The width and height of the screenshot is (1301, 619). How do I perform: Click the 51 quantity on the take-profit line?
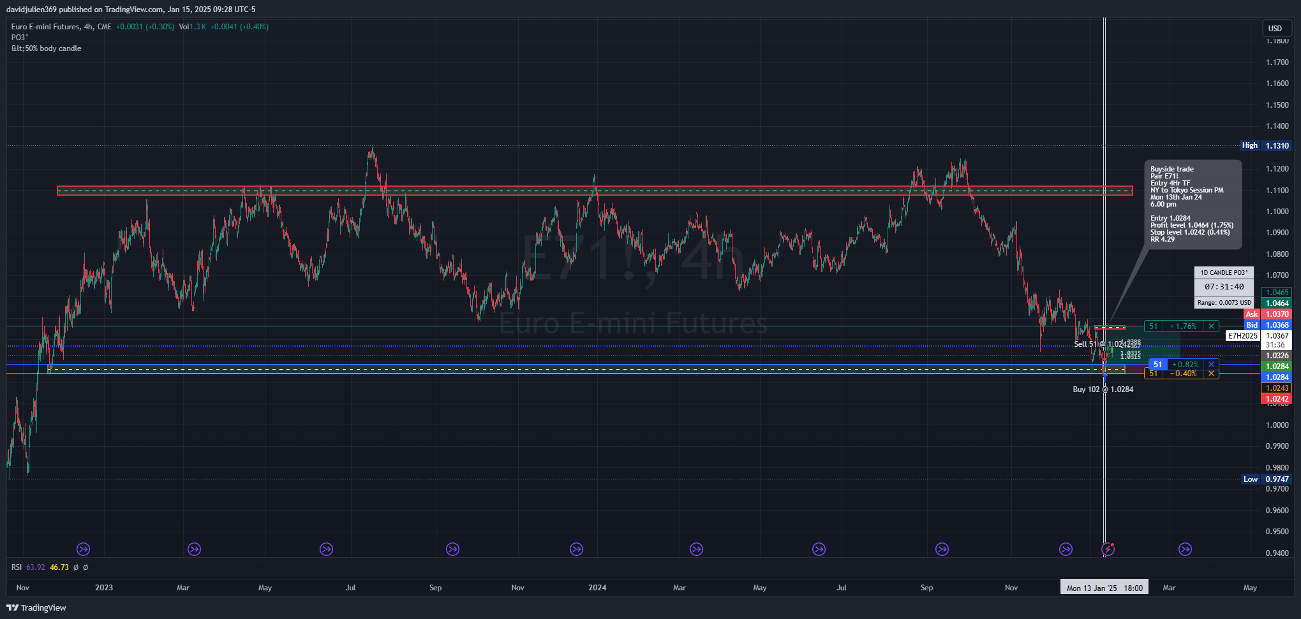pos(1153,326)
